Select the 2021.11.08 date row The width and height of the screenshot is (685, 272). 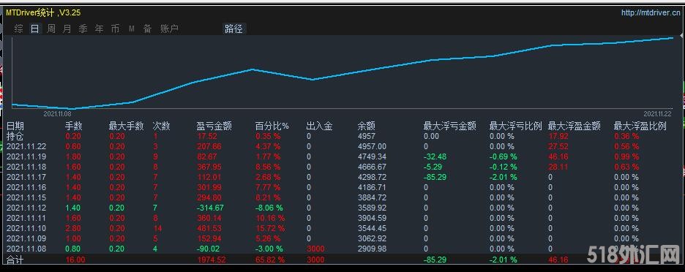(x=26, y=249)
